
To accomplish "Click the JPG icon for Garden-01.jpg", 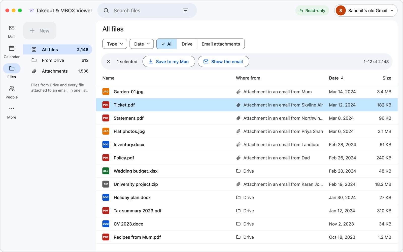I will [106, 91].
